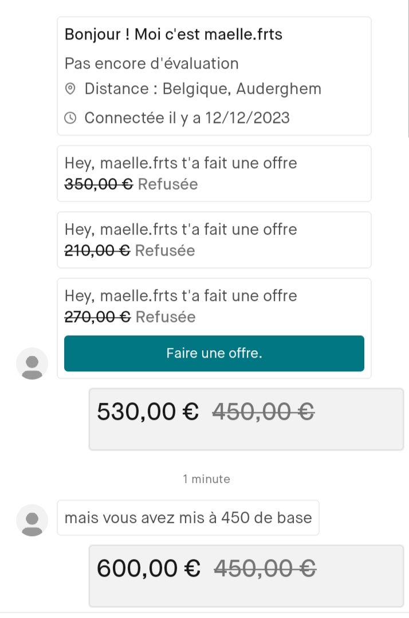Click the Pas encore d'évaluation text

151,63
